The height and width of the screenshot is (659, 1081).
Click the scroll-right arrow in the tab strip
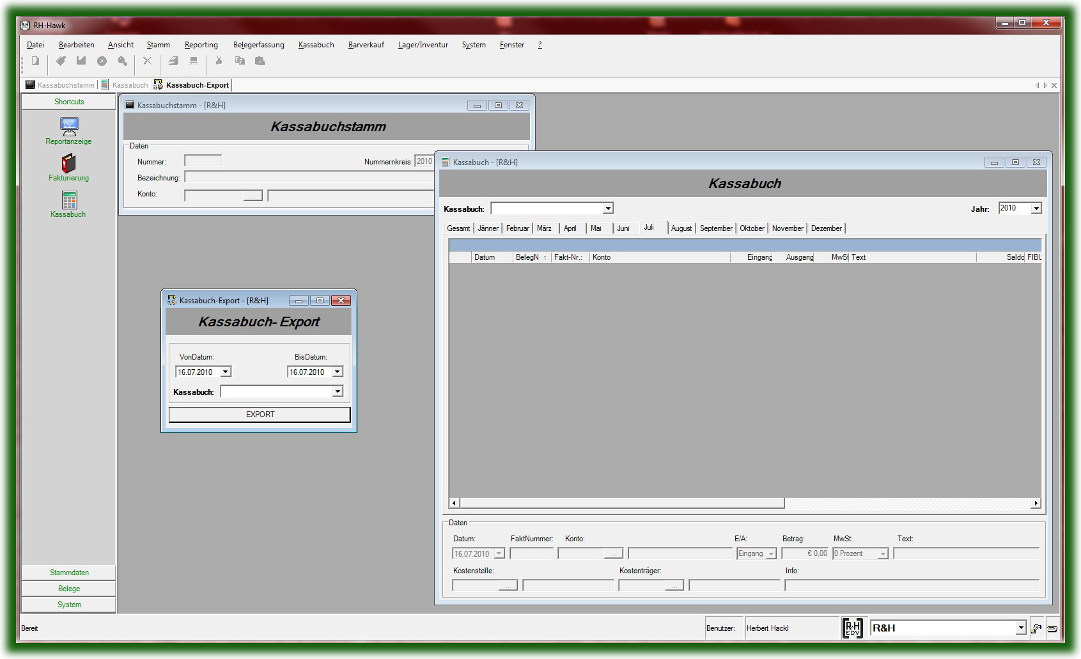pyautogui.click(x=1045, y=86)
